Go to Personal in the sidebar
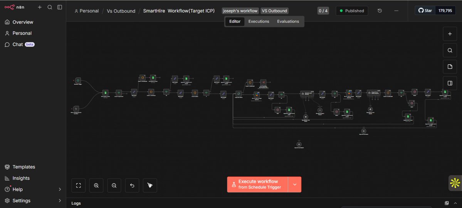Image resolution: width=462 pixels, height=208 pixels. click(33, 33)
